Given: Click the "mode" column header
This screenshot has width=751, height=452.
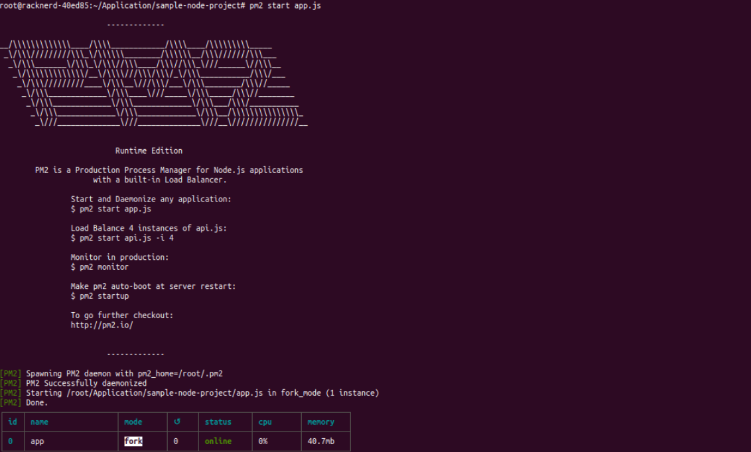Looking at the screenshot, I should [x=133, y=422].
